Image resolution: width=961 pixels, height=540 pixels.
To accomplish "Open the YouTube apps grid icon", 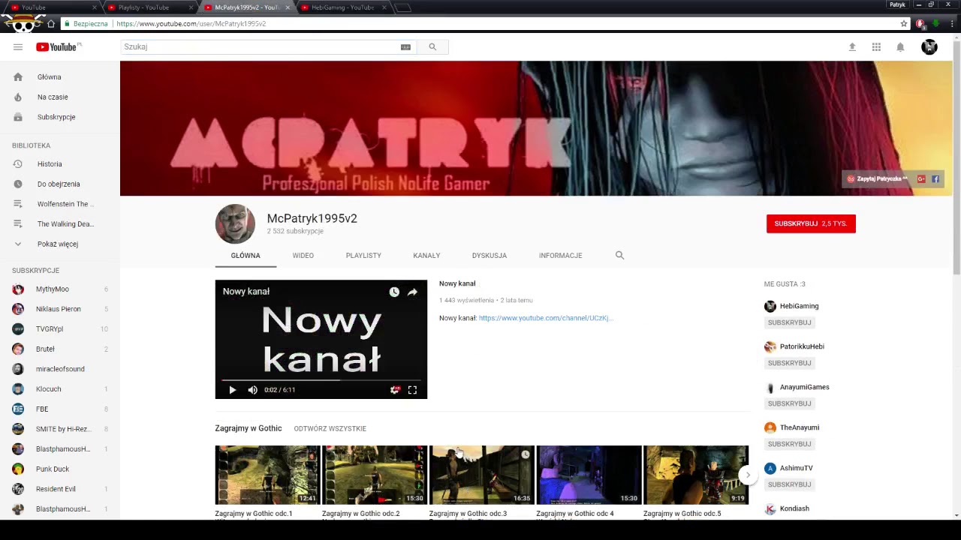I will pos(876,47).
